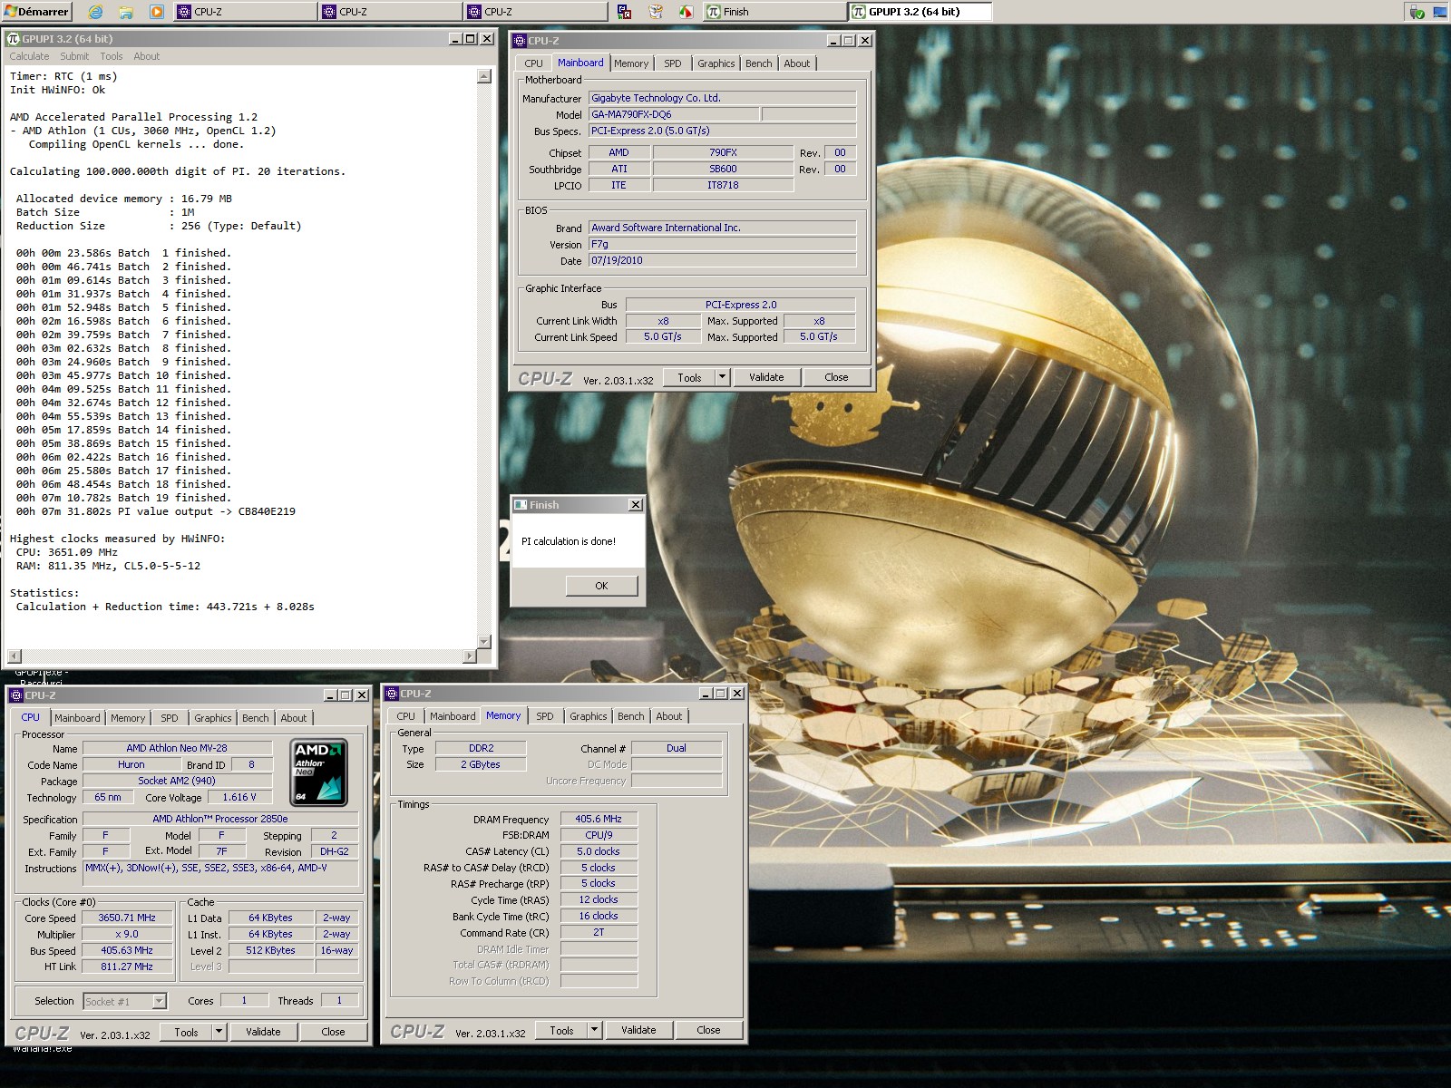The image size is (1451, 1088).
Task: Expand Tools dropdown arrow in CPU tab window
Action: (x=219, y=1032)
